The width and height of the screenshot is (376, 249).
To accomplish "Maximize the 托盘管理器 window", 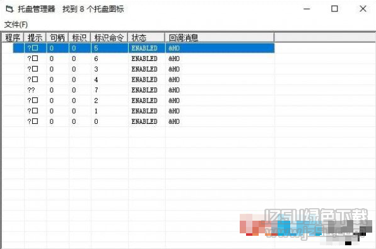I will (334, 9).
